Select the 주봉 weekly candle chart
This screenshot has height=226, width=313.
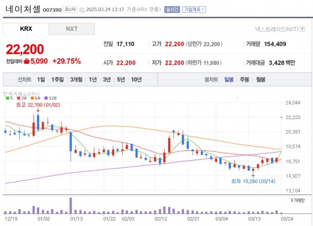pyautogui.click(x=244, y=79)
